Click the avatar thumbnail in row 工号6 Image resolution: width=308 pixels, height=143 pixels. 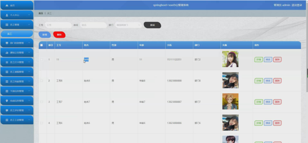point(231,123)
